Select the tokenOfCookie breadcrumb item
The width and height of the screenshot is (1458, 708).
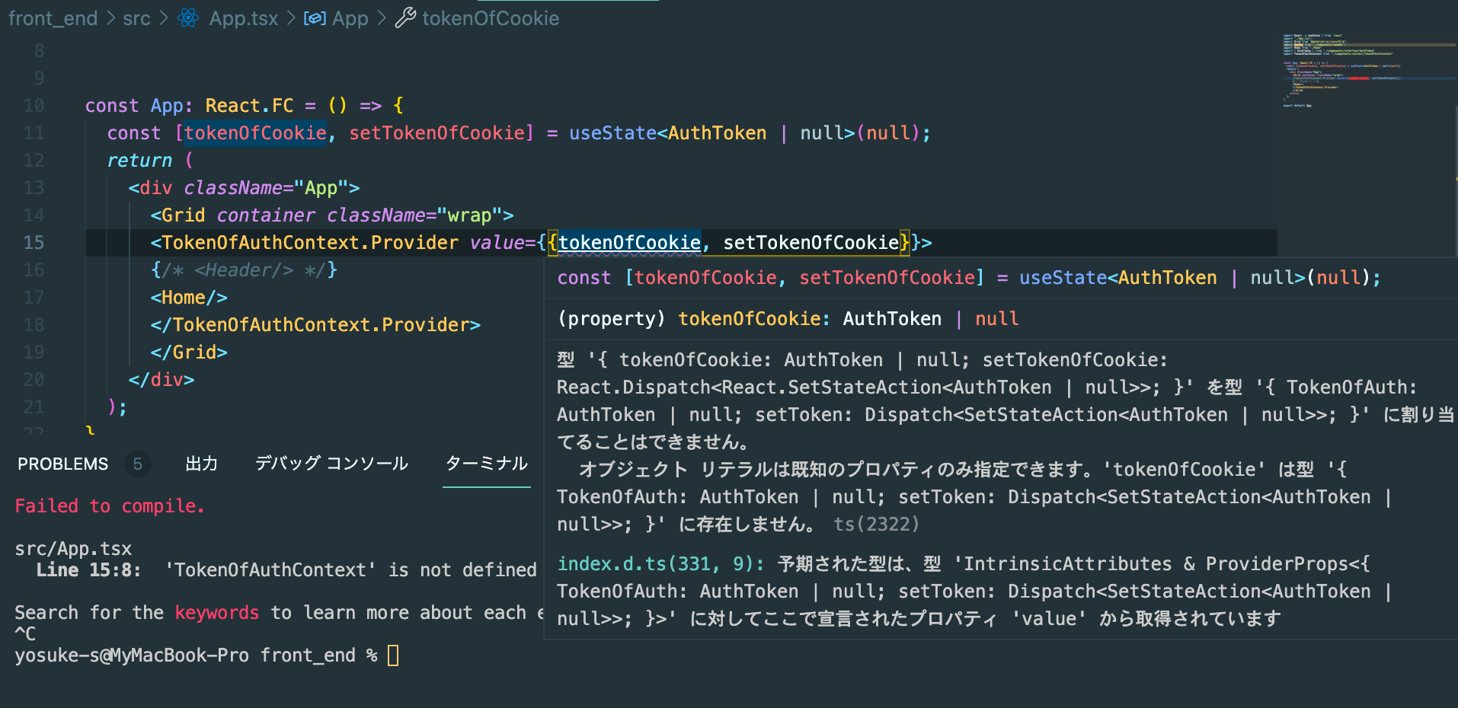[491, 18]
